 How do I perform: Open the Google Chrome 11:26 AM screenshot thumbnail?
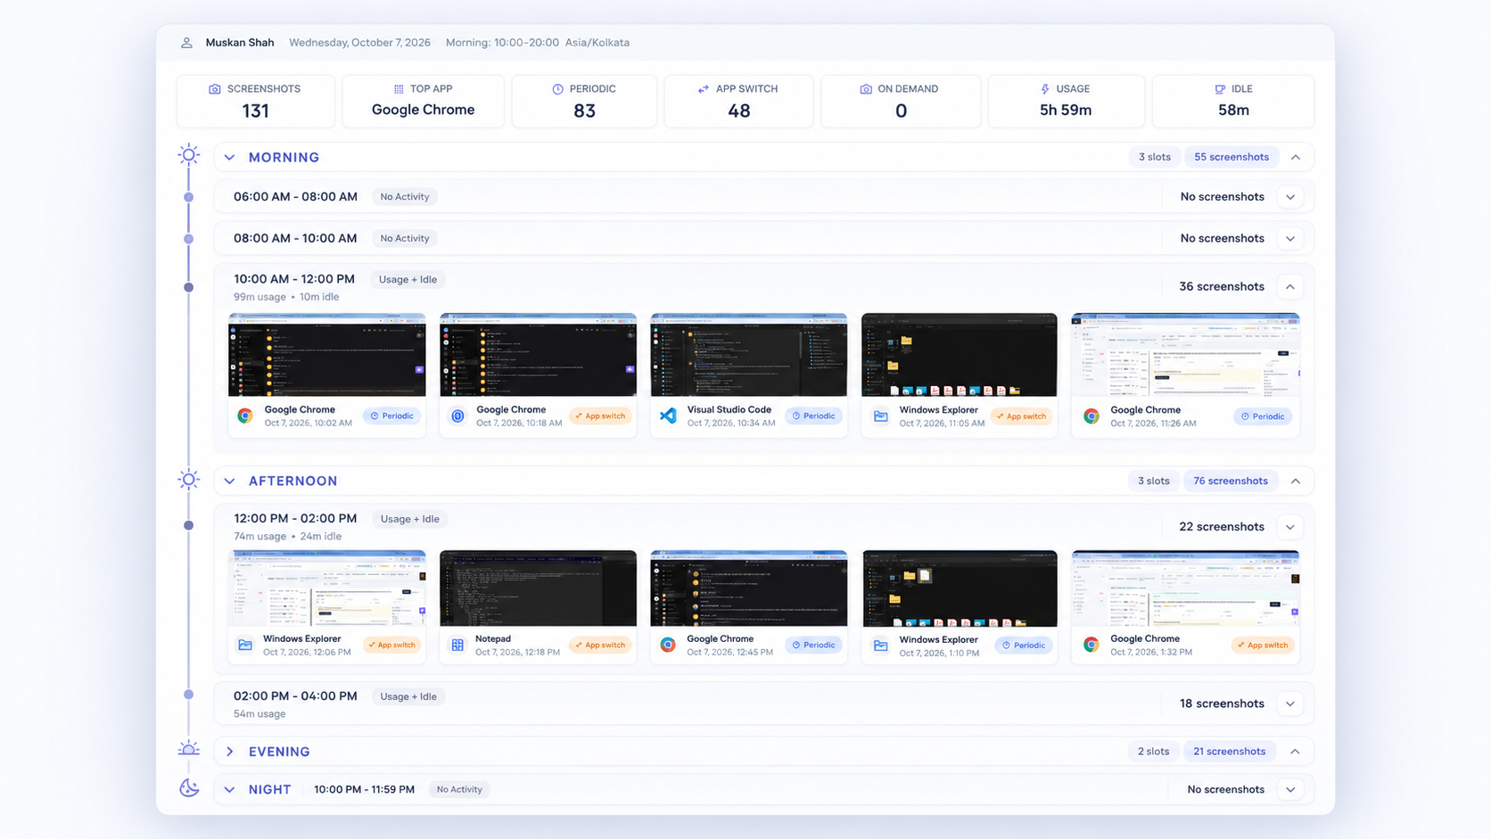click(x=1185, y=355)
